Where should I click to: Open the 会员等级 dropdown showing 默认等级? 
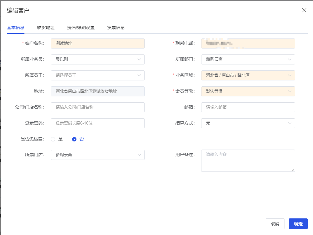[x=248, y=91]
